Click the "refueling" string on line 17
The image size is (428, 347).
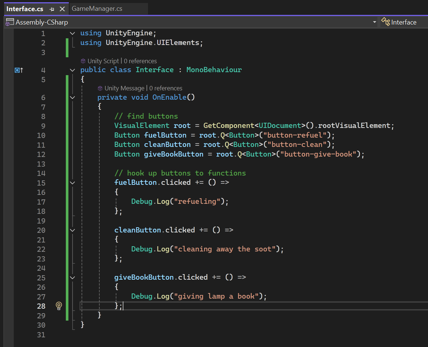click(x=197, y=202)
